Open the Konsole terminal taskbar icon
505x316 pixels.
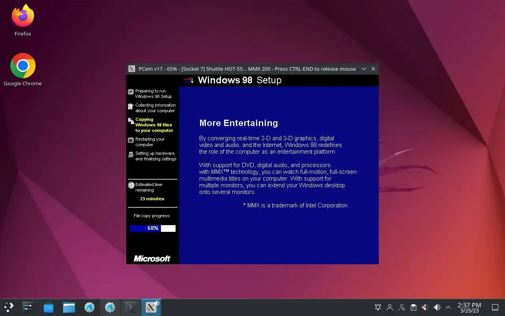[131, 307]
